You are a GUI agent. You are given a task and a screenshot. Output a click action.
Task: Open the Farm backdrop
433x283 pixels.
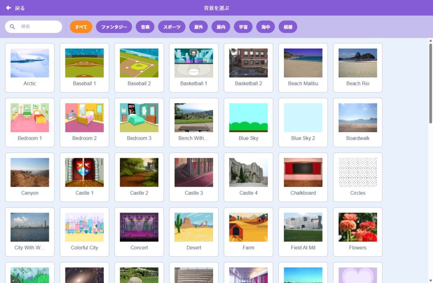coord(249,232)
